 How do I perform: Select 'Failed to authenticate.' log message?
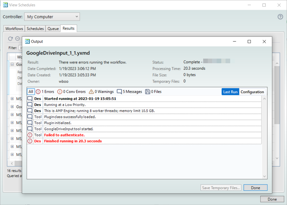point(64,135)
